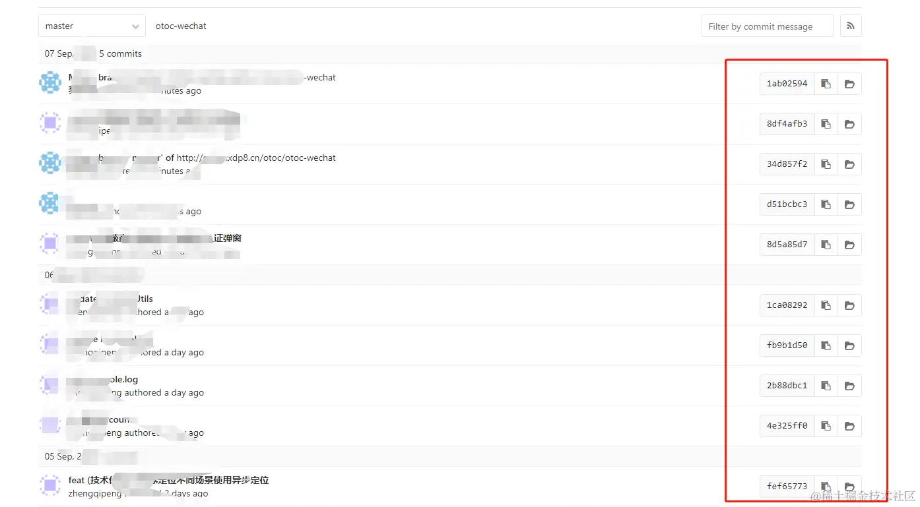The width and height of the screenshot is (920, 507).
Task: Click avatar of commit 8df4afb3 author
Action: click(50, 123)
